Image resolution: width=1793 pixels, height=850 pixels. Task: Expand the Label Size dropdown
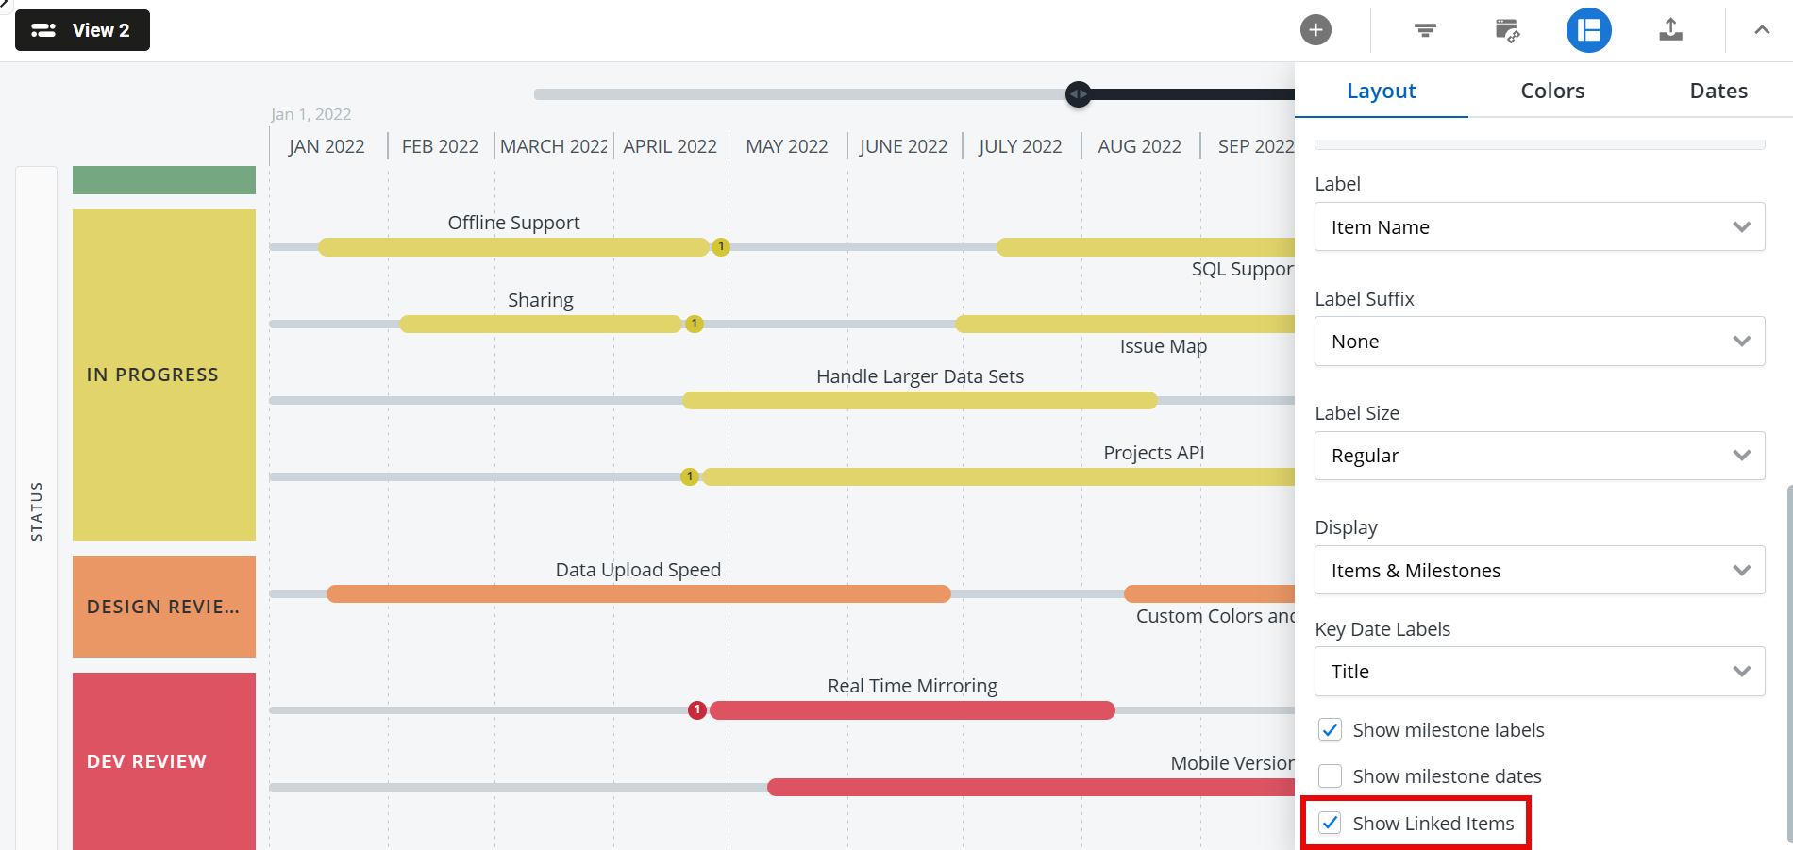(1539, 456)
